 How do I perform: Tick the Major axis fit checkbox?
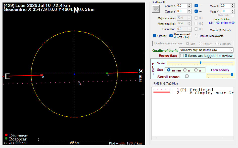coord(196,18)
